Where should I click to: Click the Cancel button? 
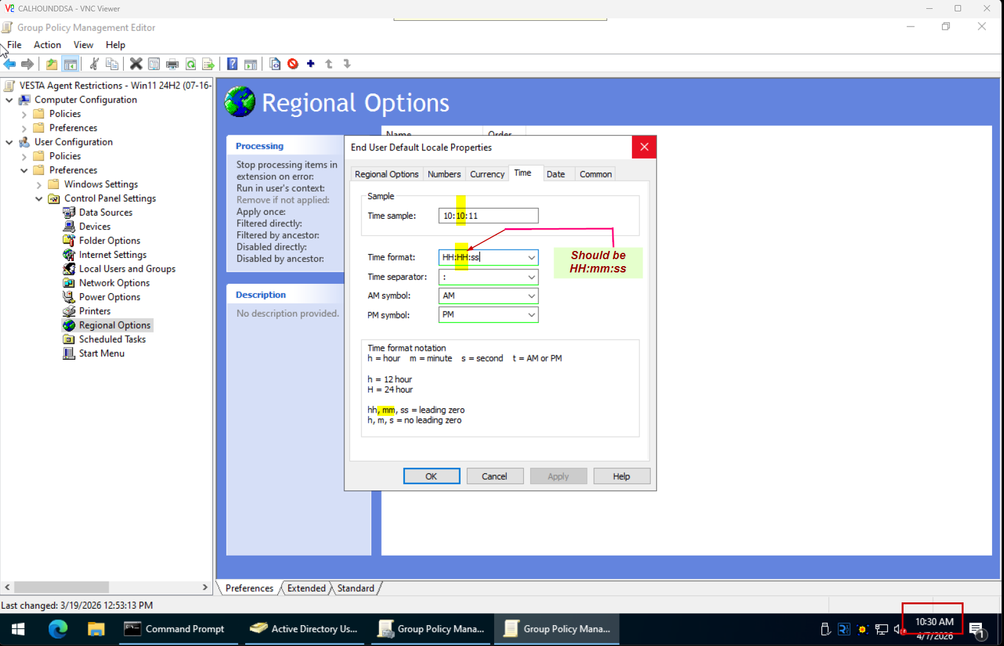(495, 477)
